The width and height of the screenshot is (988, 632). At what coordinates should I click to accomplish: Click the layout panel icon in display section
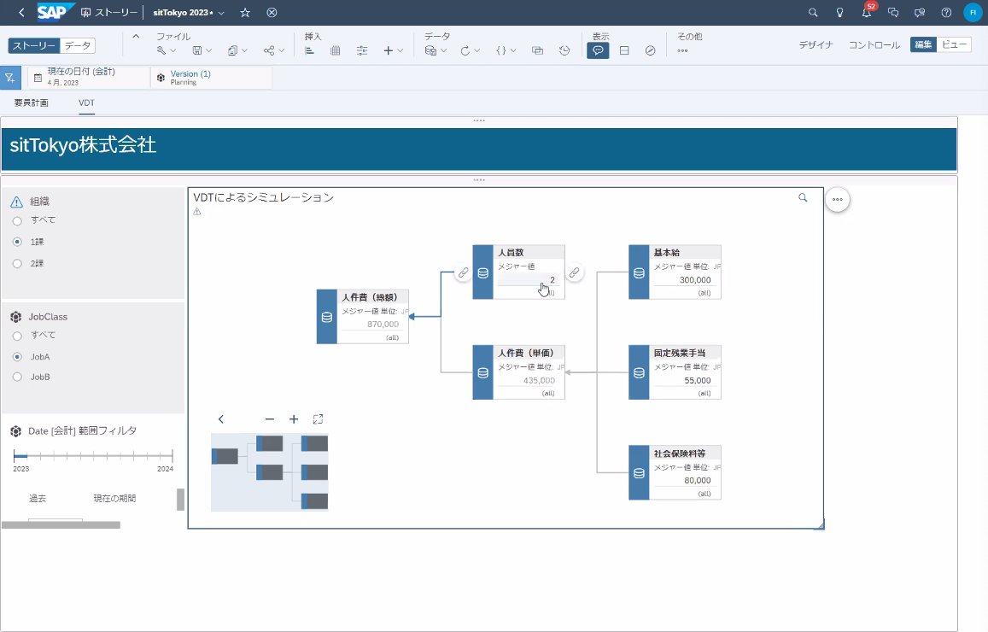pyautogui.click(x=624, y=50)
